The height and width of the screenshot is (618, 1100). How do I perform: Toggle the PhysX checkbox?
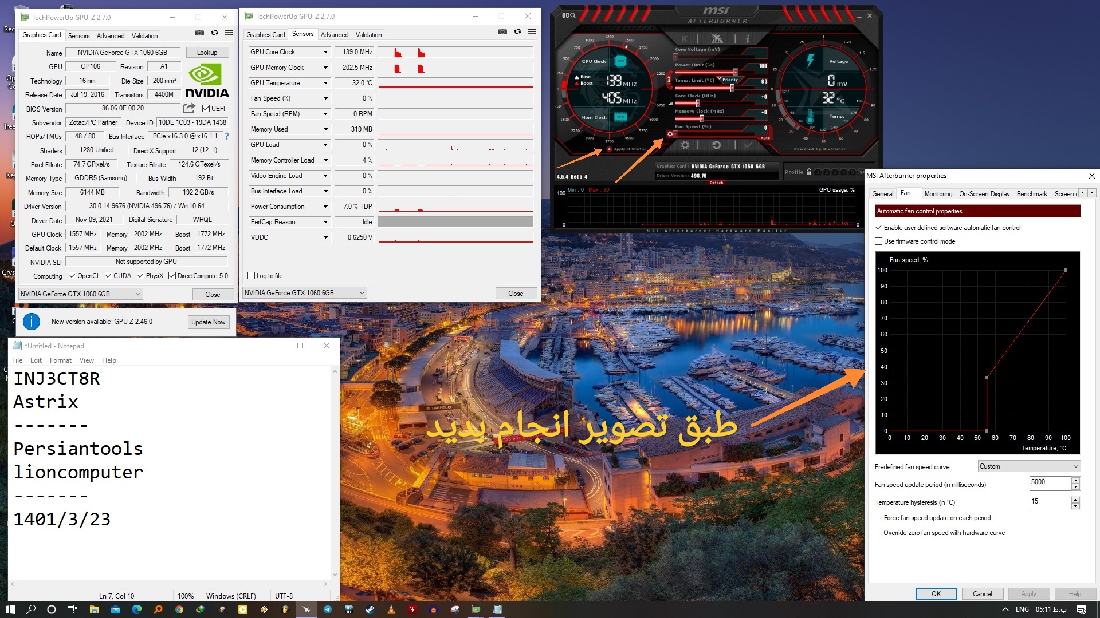(x=140, y=276)
